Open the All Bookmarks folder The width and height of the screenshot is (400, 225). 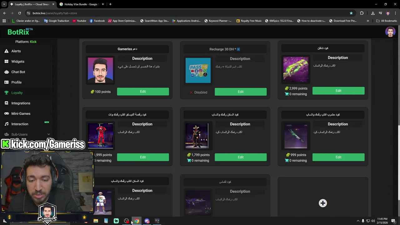(x=387, y=21)
